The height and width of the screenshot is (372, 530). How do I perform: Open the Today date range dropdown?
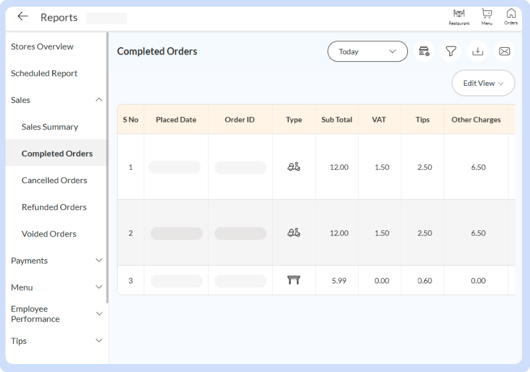(x=367, y=51)
